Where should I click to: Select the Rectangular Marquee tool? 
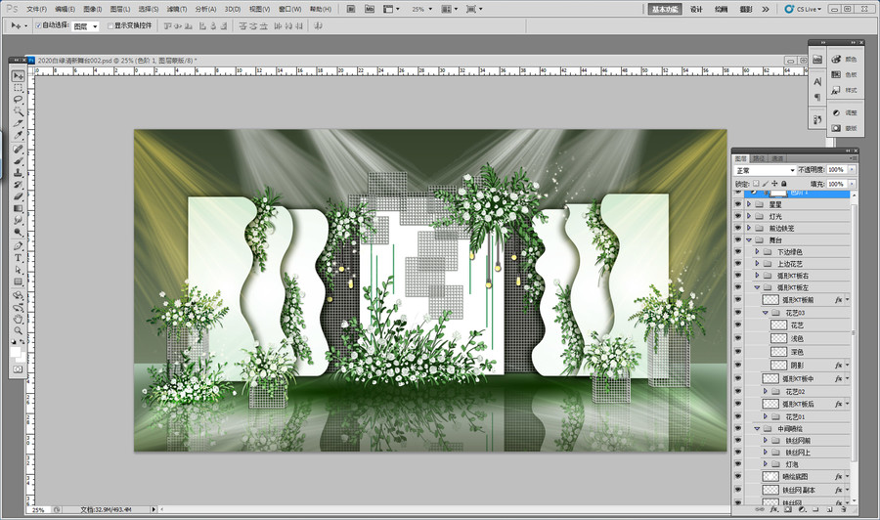[x=19, y=88]
